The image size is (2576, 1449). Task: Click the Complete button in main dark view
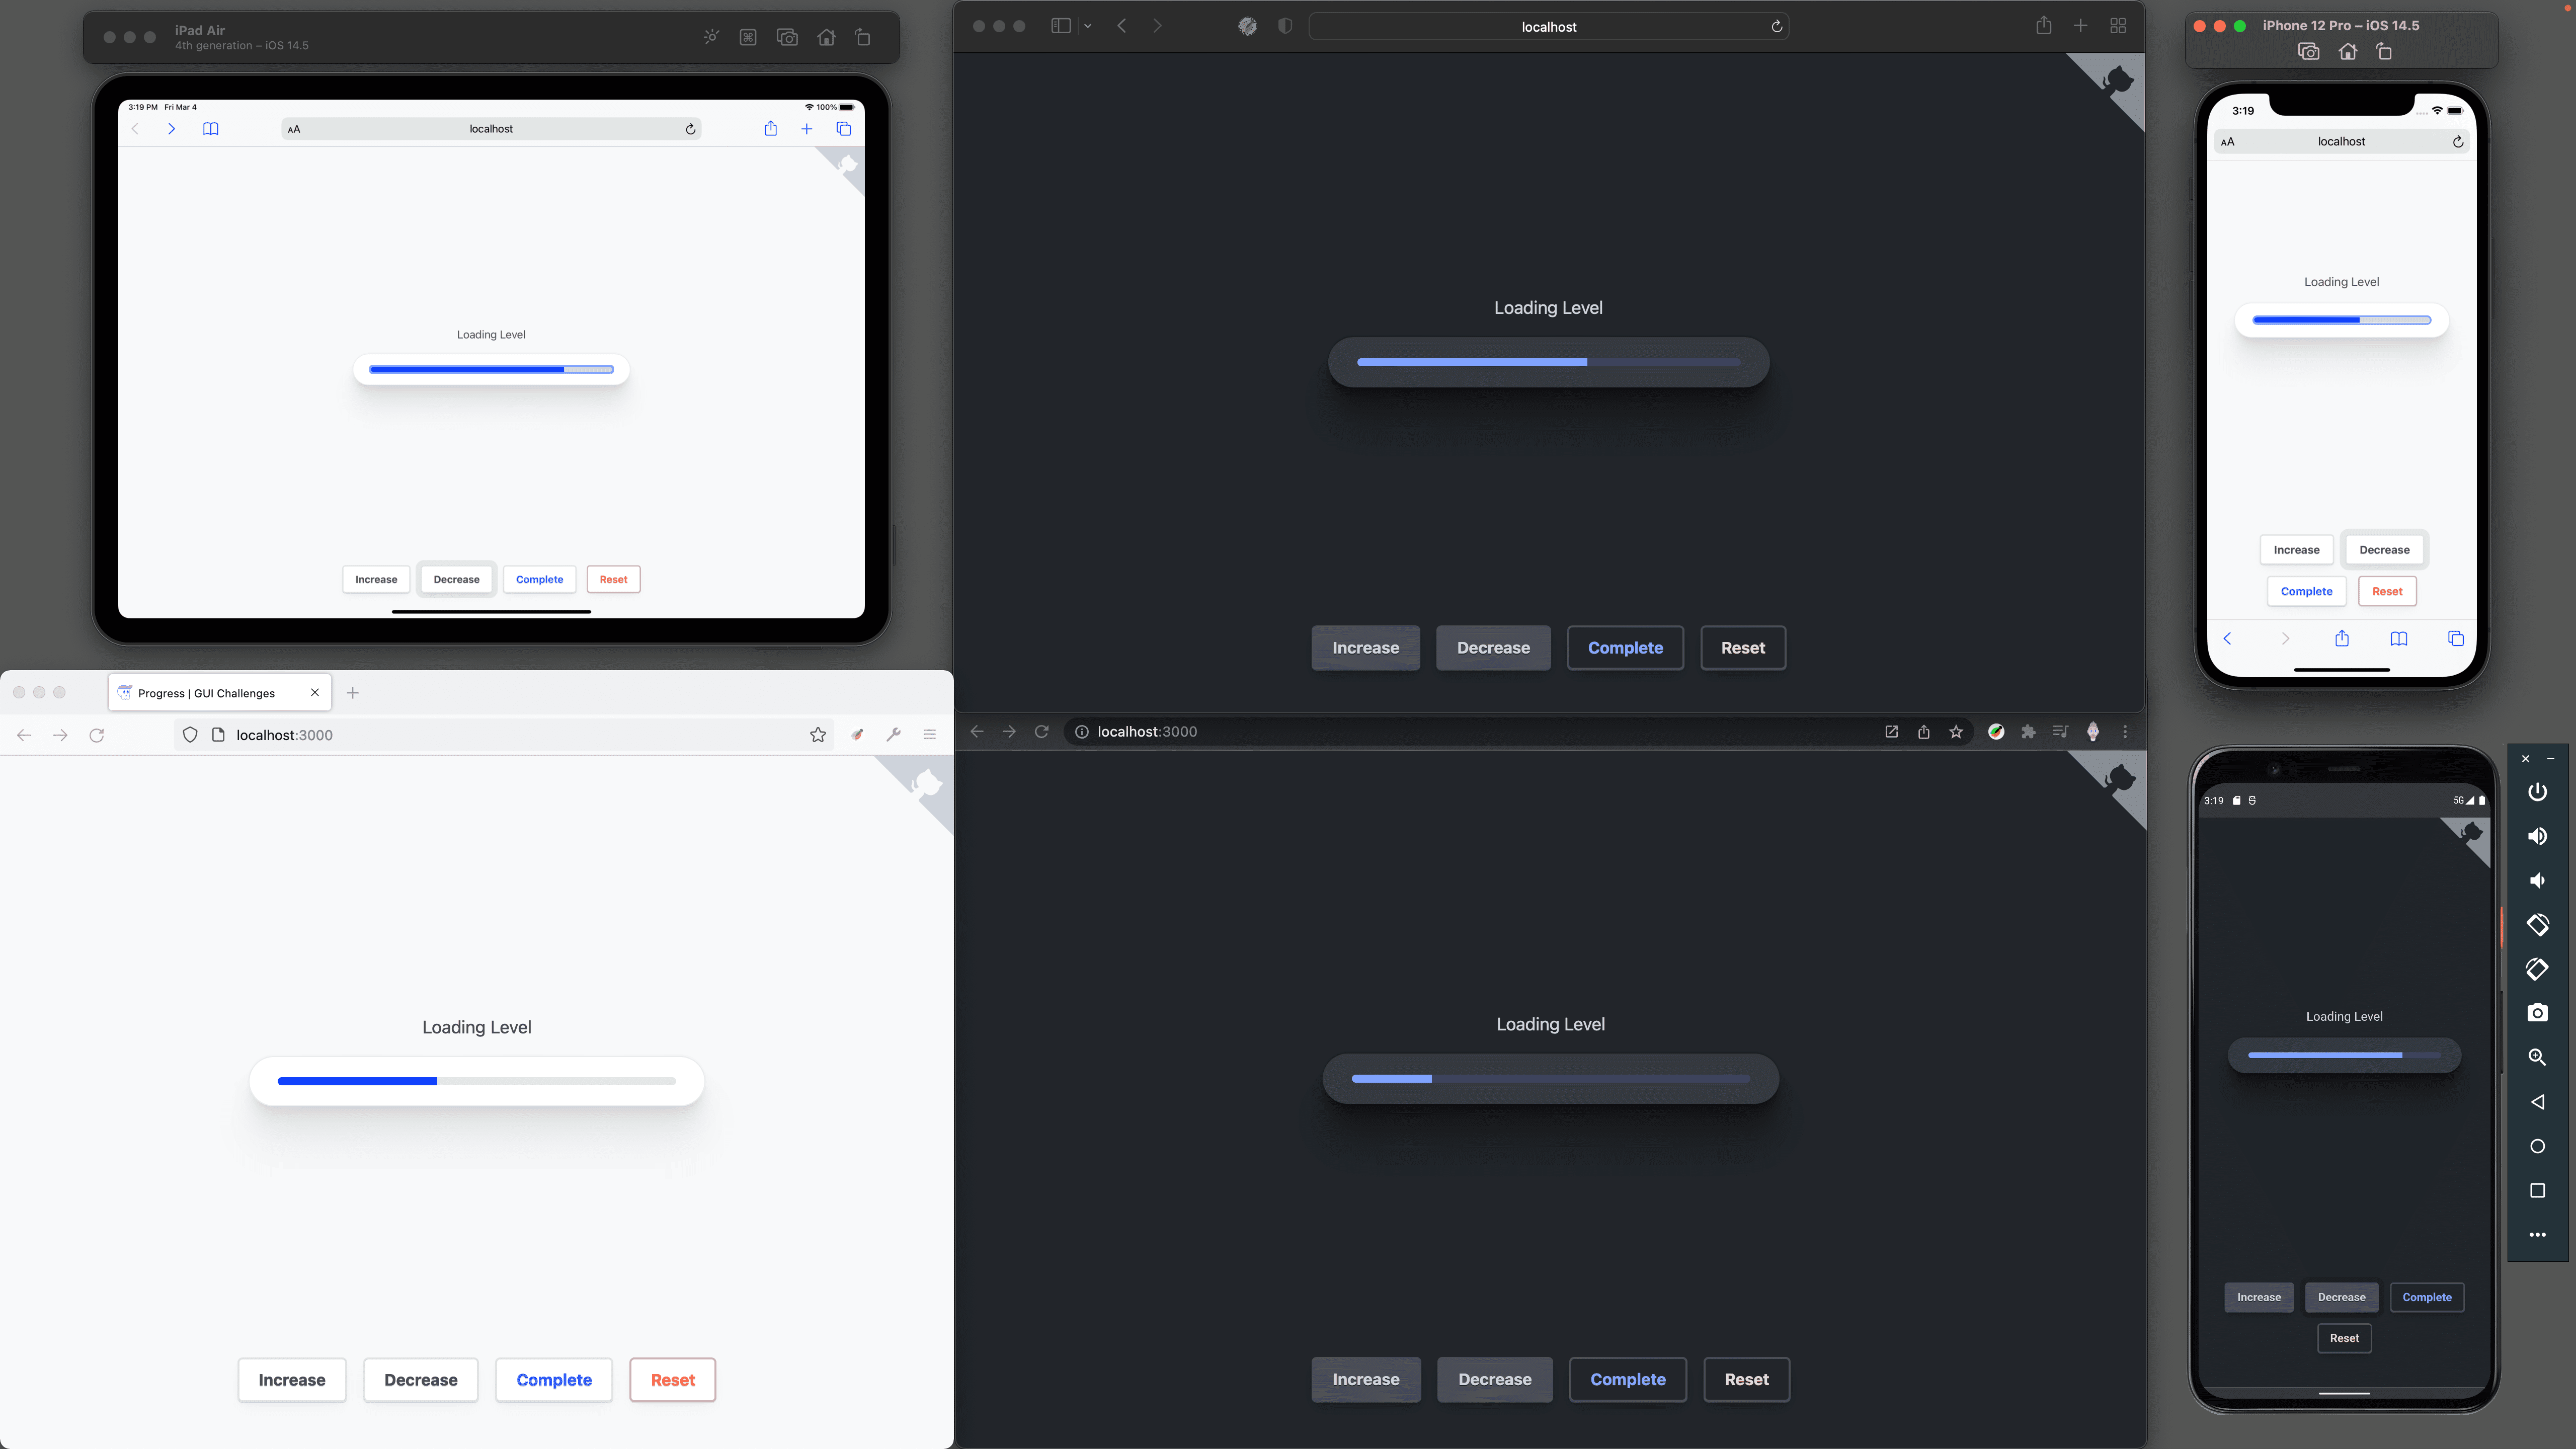point(1624,646)
